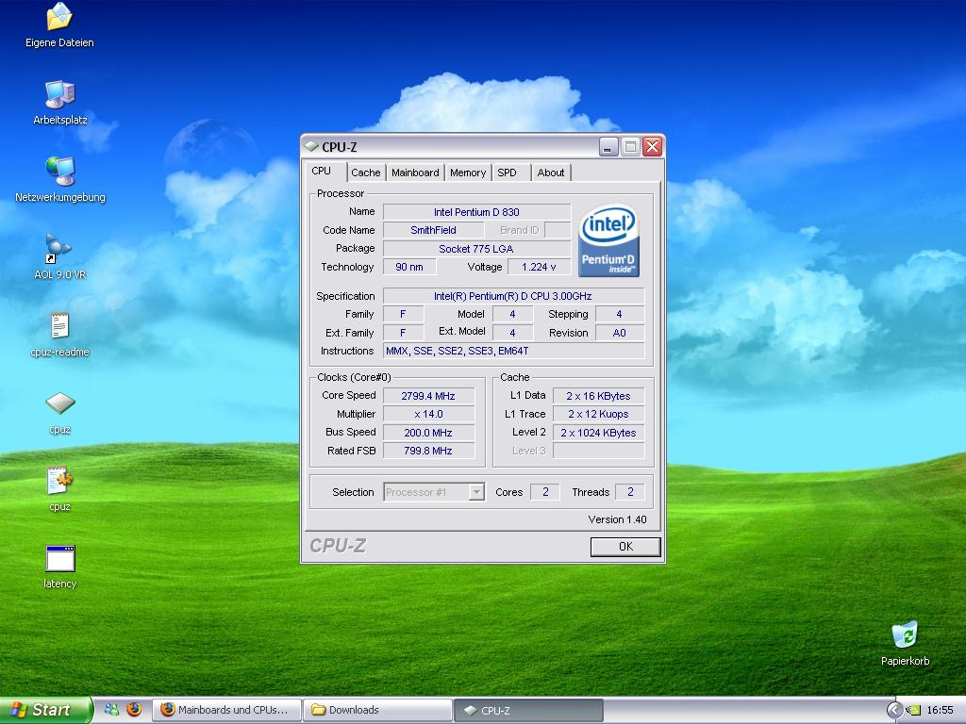The image size is (966, 724).
Task: Click Specification field Pentium D 3.00GHz
Action: point(513,296)
